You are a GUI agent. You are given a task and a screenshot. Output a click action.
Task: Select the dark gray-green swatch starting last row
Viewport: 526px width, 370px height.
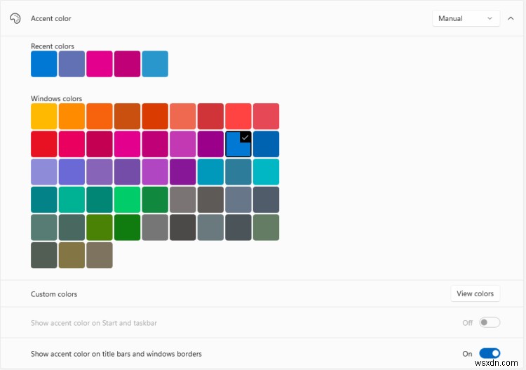tap(44, 255)
